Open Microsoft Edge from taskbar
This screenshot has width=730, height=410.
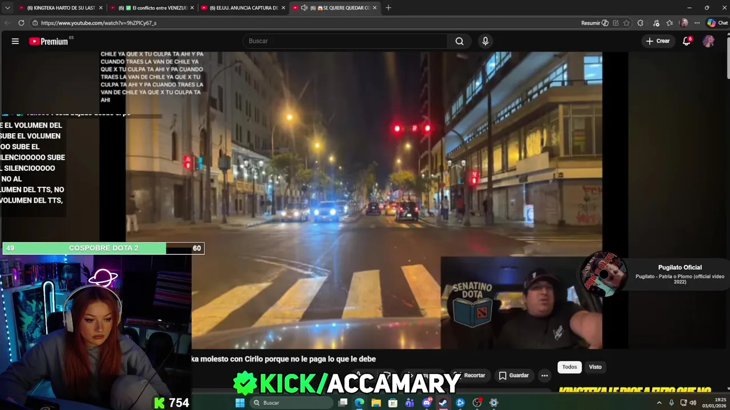pyautogui.click(x=359, y=403)
